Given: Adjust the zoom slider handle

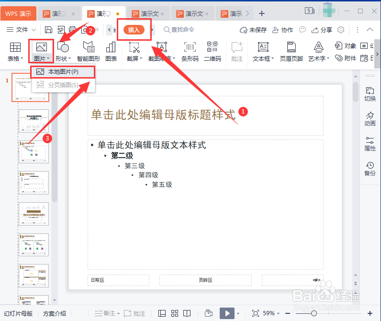Looking at the screenshot, I should point(314,313).
